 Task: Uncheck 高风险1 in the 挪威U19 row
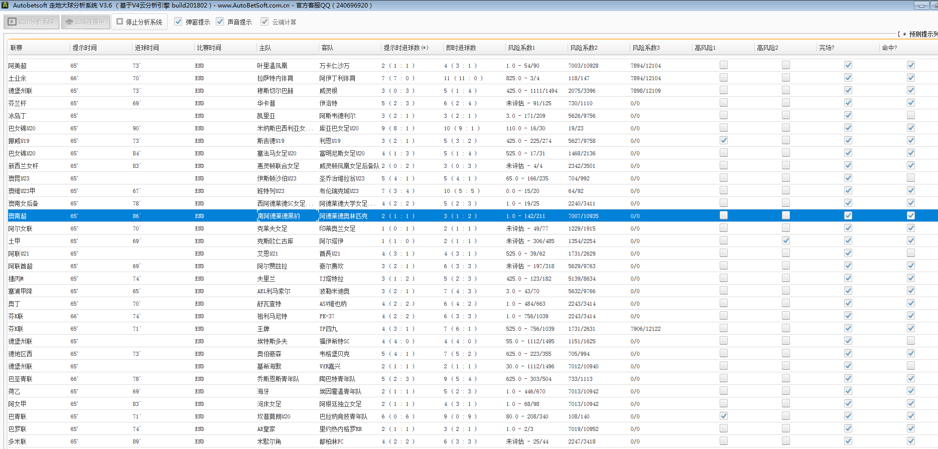point(723,140)
